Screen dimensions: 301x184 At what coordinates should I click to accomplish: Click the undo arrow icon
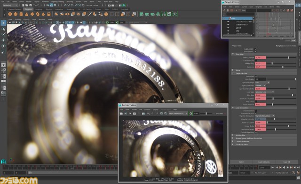pos(34,5)
